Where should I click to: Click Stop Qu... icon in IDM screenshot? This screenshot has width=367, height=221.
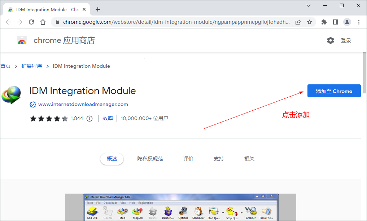232,213
